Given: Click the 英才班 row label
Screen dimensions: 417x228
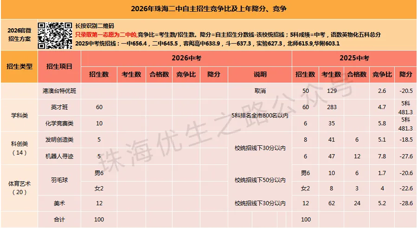Looking at the screenshot, I should point(59,107).
